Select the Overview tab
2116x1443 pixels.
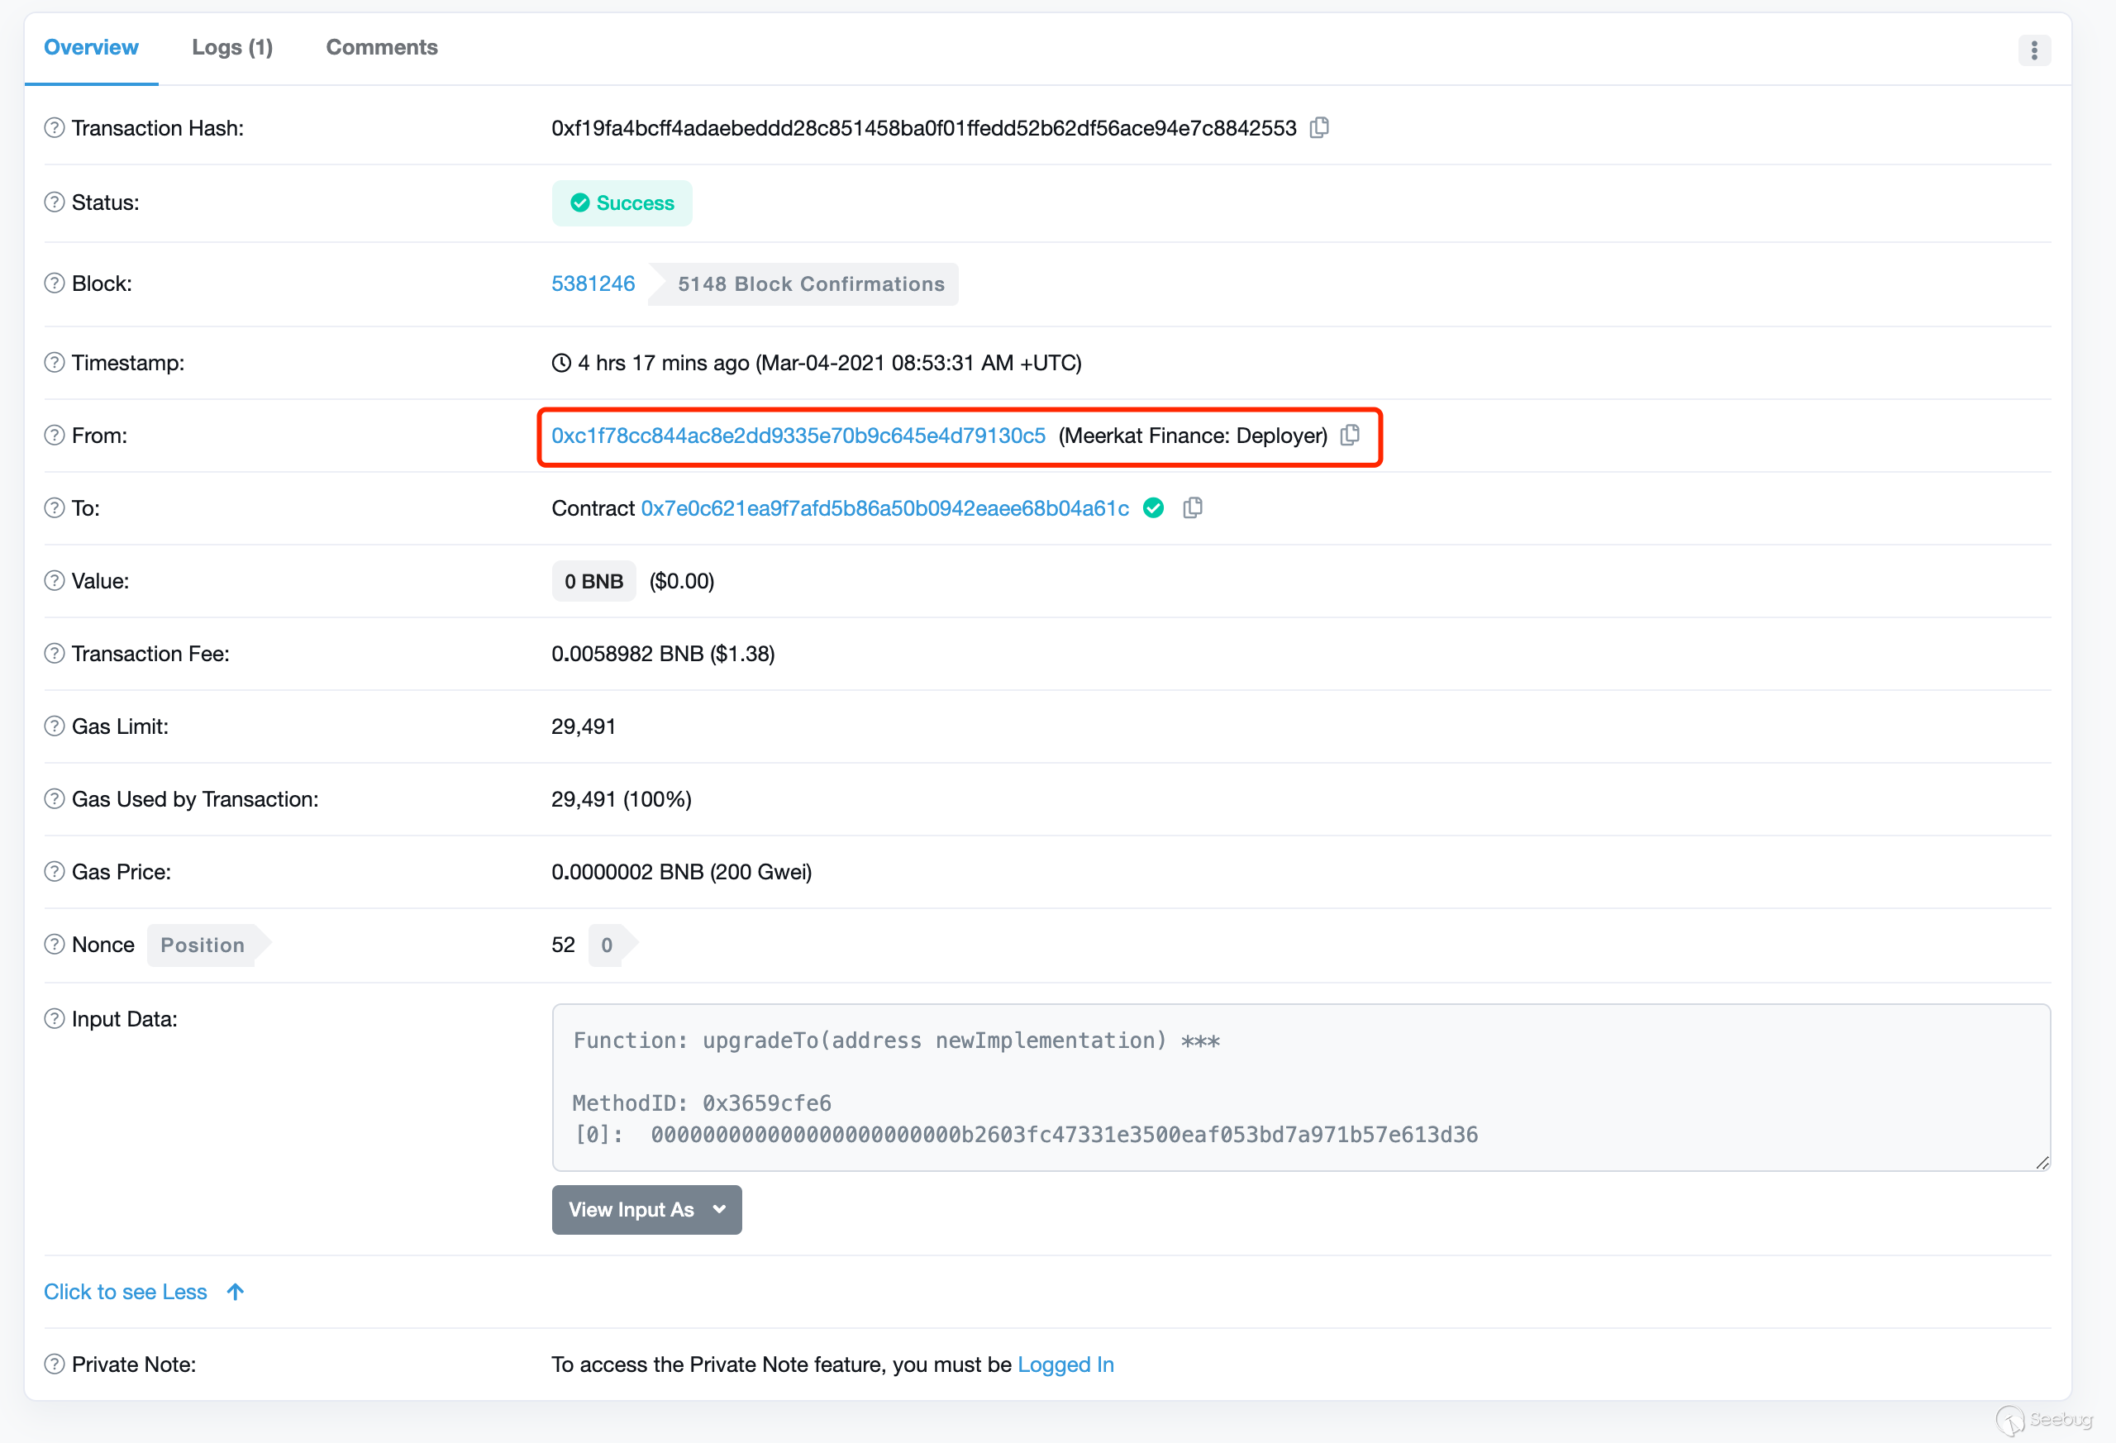[x=91, y=47]
